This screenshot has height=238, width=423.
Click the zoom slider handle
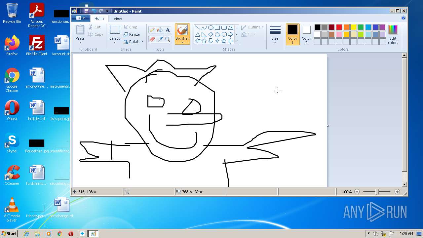(x=377, y=192)
